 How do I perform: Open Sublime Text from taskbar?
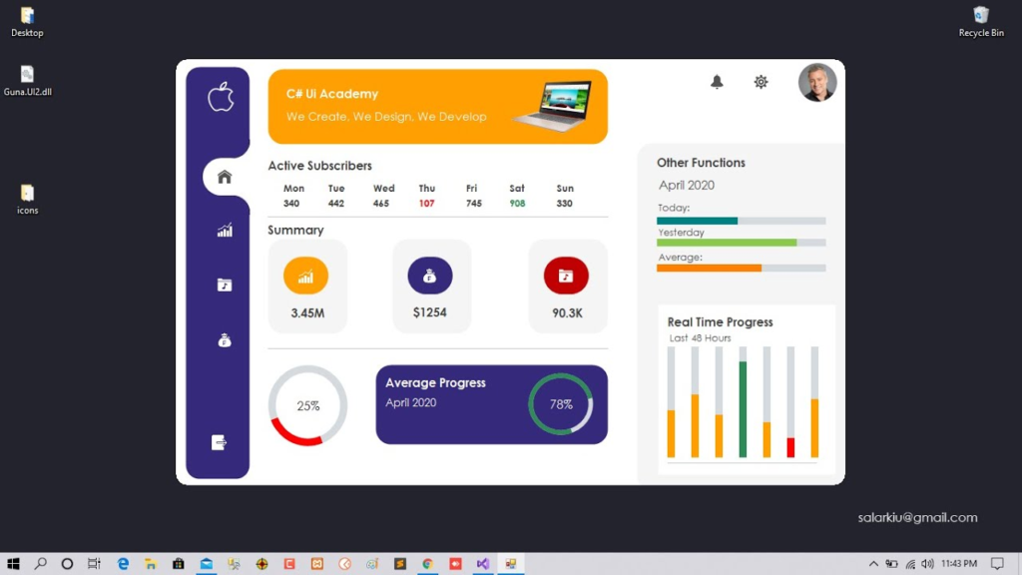pos(400,564)
